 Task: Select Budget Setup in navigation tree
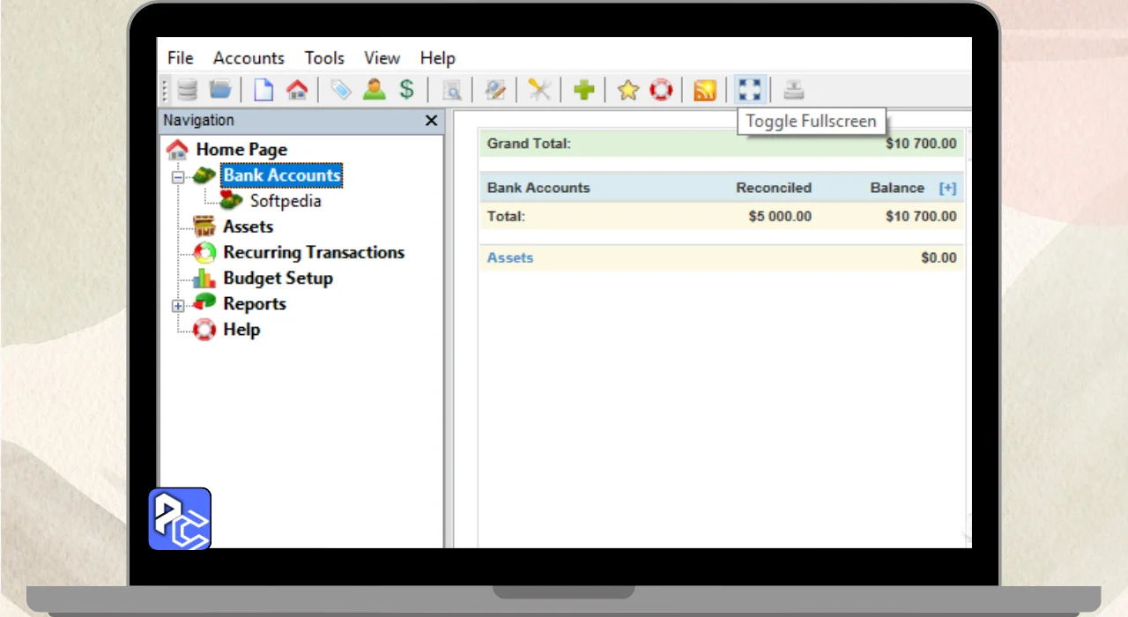[x=278, y=279]
